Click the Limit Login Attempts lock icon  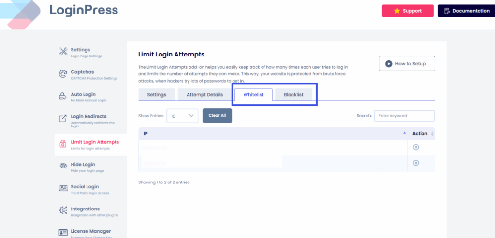[x=63, y=144]
